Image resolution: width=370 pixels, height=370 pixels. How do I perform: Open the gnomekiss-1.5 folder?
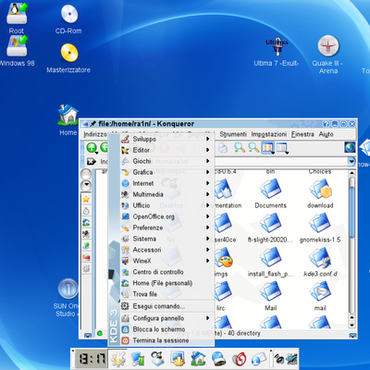(320, 228)
